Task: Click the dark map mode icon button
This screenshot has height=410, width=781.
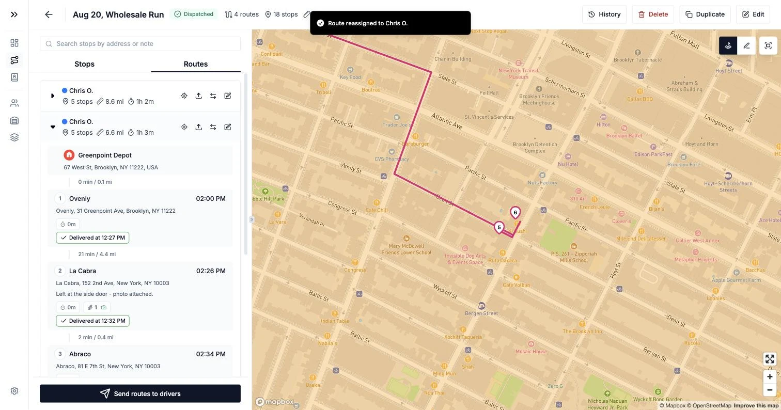Action: coord(728,45)
